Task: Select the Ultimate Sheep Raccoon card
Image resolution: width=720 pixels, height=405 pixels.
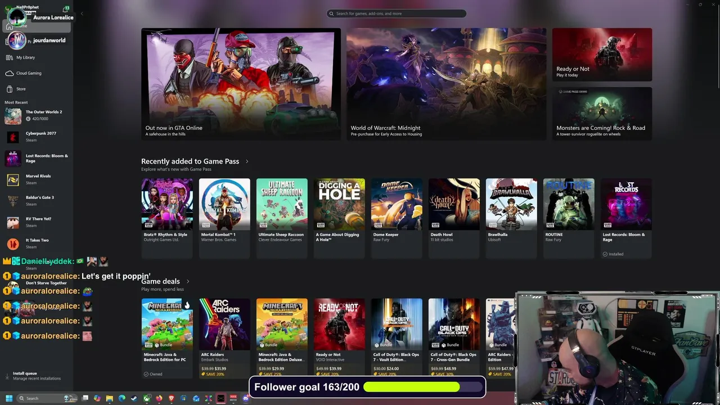Action: pyautogui.click(x=282, y=218)
